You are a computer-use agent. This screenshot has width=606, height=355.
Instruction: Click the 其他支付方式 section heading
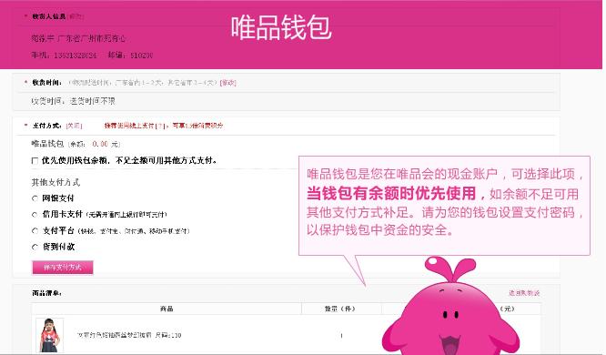tap(56, 182)
